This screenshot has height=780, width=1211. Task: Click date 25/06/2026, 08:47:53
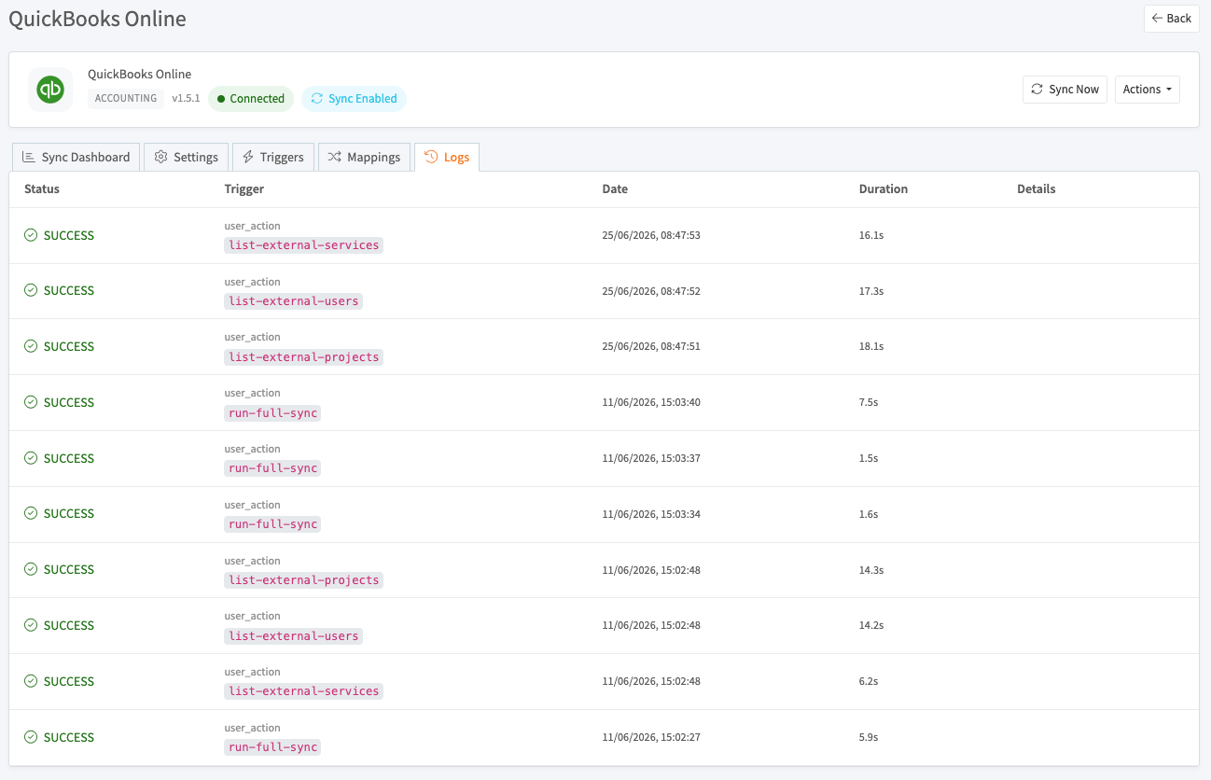click(651, 235)
